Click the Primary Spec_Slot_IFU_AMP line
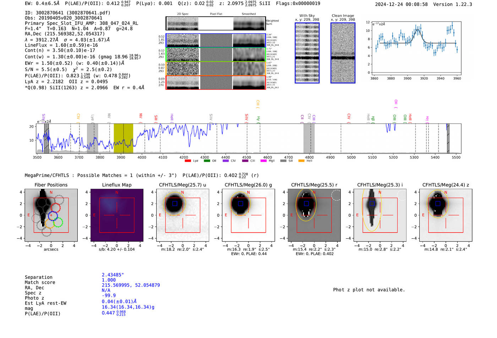497x338 pixels. [x=82, y=23]
